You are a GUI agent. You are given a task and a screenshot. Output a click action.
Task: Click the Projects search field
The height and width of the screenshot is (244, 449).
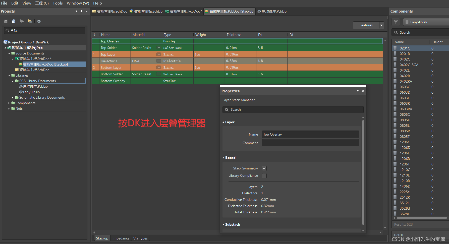[x=44, y=30]
